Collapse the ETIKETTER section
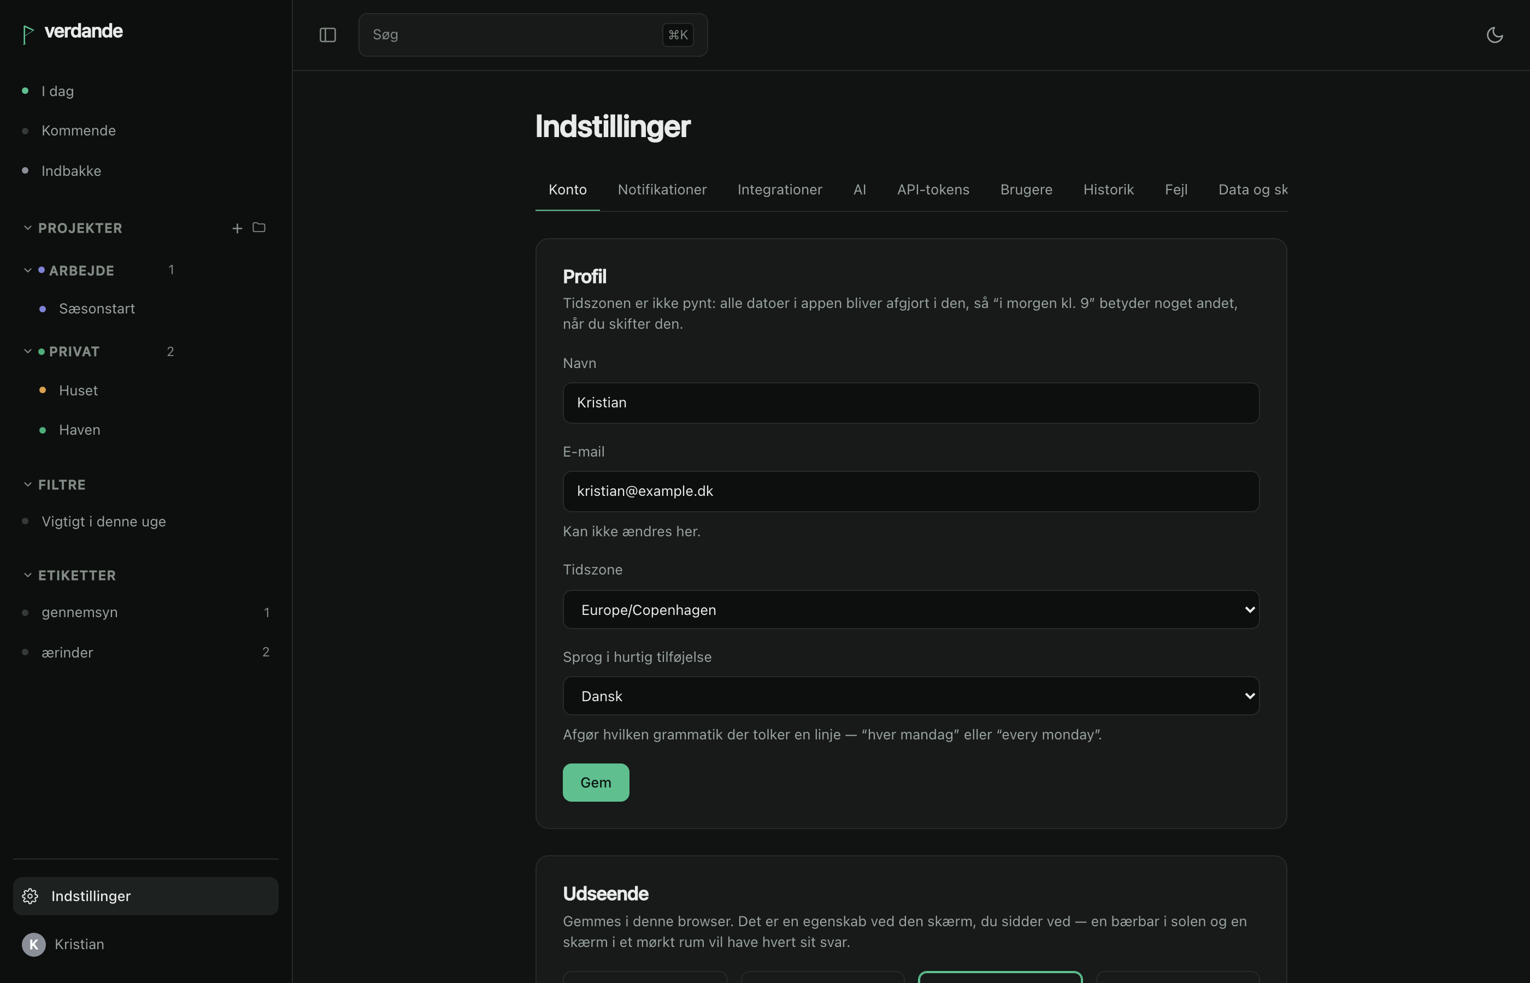This screenshot has width=1530, height=983. [27, 575]
